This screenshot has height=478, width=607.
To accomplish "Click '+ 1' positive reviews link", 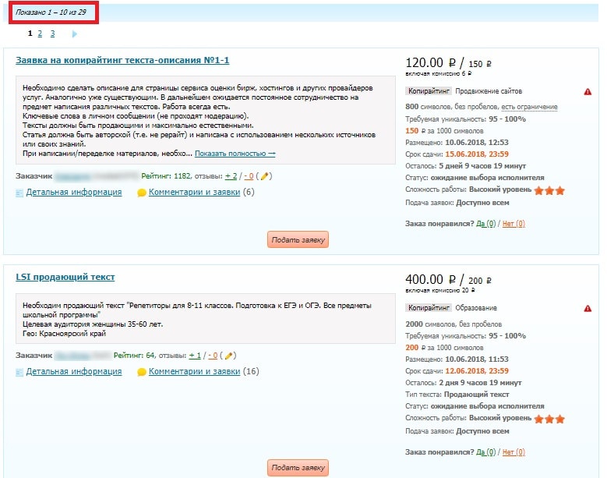I will (195, 356).
